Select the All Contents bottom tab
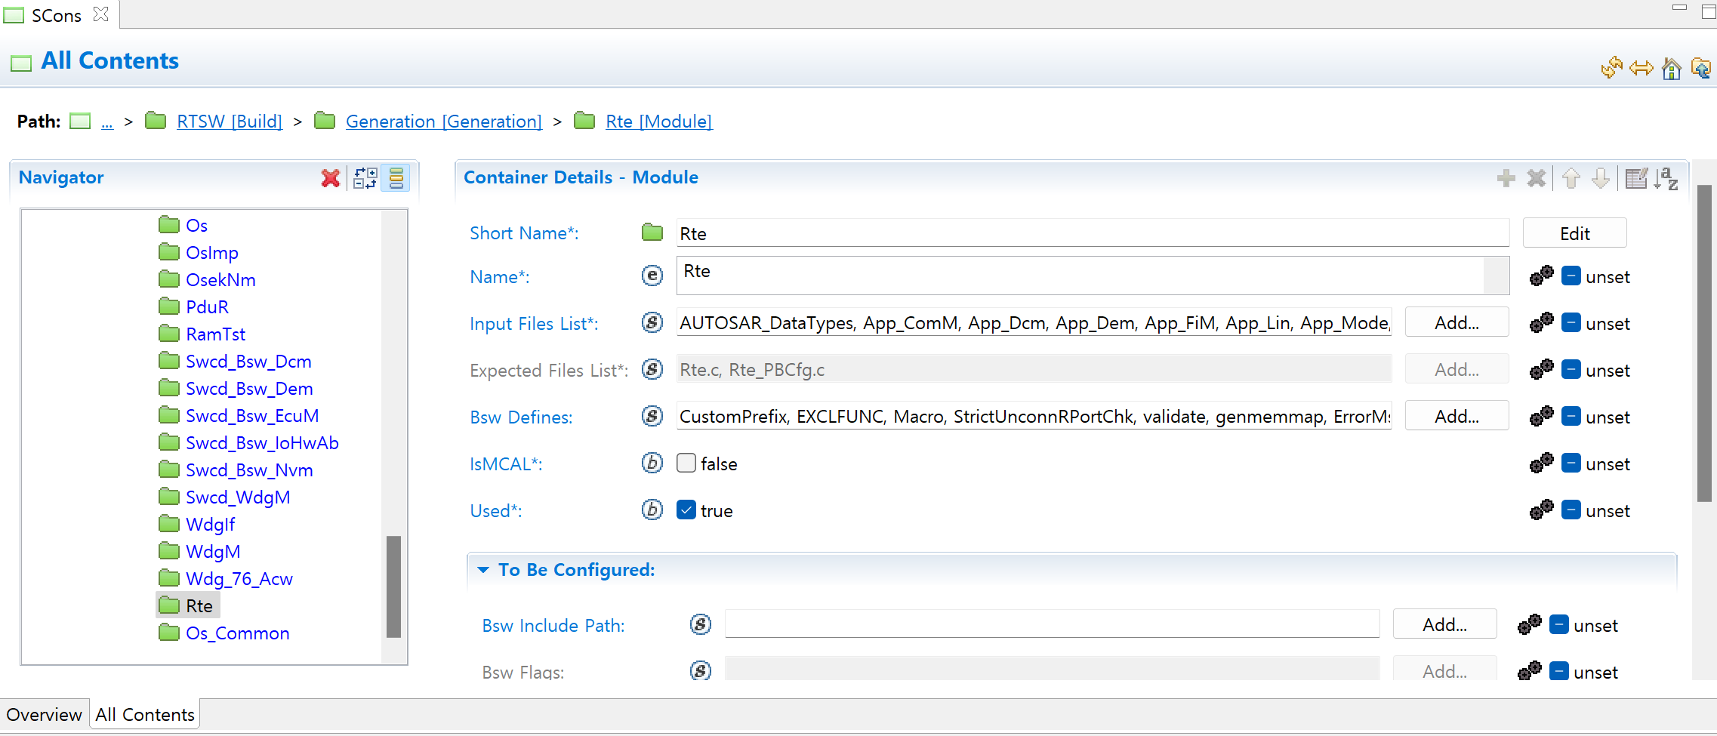 (145, 715)
